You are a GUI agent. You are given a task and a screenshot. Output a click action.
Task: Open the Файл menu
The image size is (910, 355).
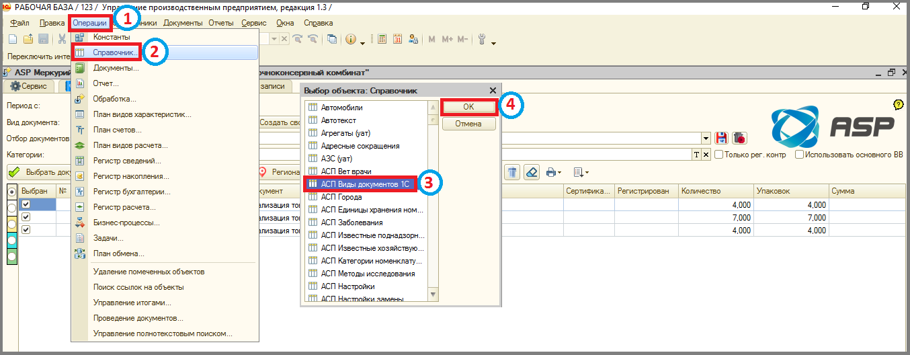pyautogui.click(x=19, y=23)
